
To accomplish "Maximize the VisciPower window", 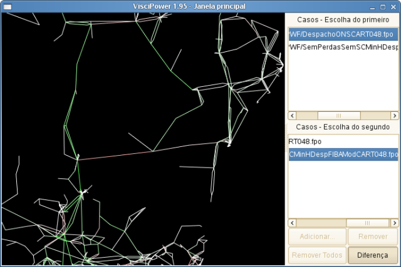I will 383,7.
